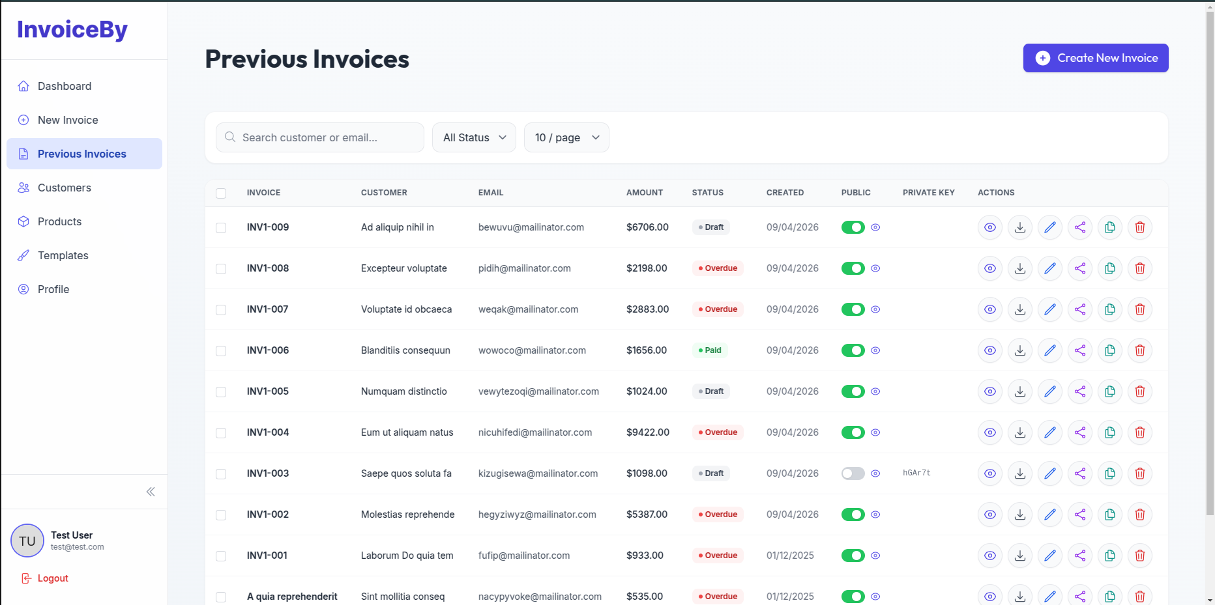Enable public toggle for INV1-003
Image resolution: width=1215 pixels, height=605 pixels.
[853, 473]
